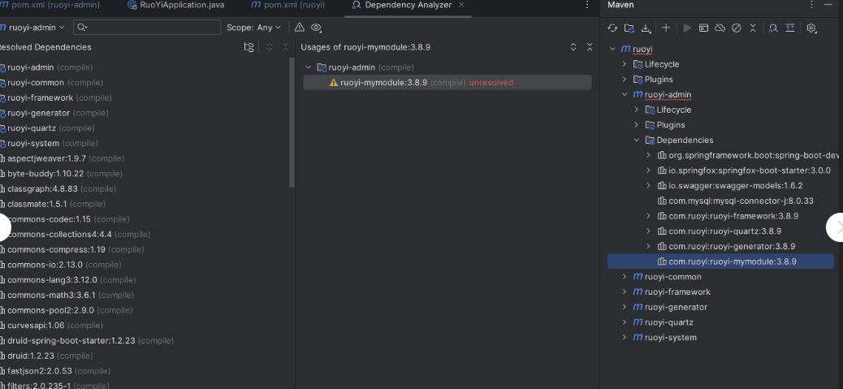Image resolution: width=843 pixels, height=389 pixels.
Task: Open editor tabs more-options menu
Action: click(586, 5)
